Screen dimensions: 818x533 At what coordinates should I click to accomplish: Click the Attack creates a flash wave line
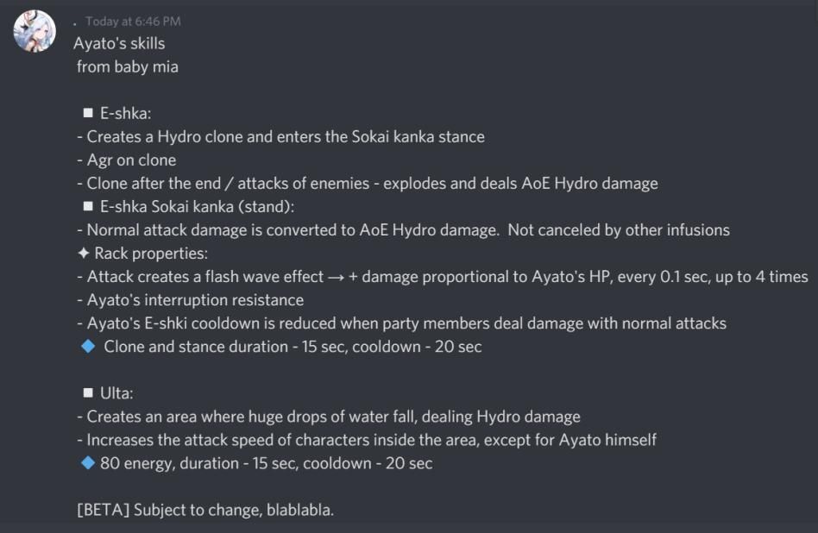pyautogui.click(x=443, y=276)
